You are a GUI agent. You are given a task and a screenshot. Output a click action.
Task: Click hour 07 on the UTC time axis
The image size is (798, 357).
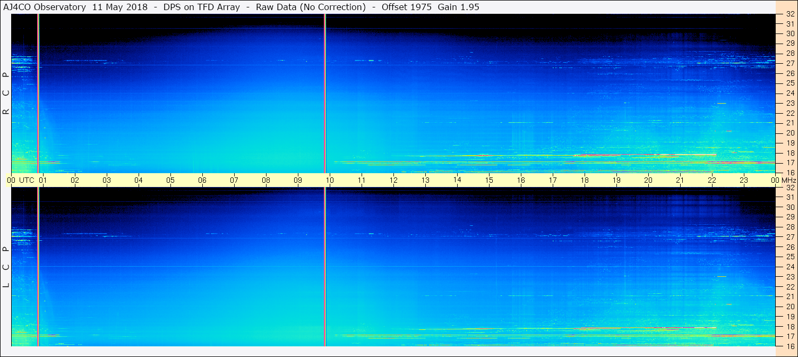coord(234,180)
